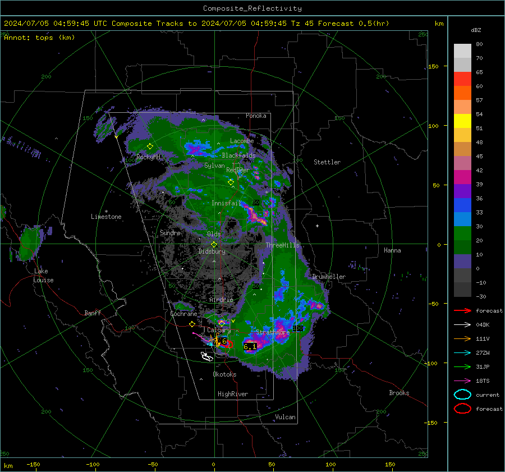505x472 pixels.
Task: Select the orange 57 dBZ color swatch
Action: tap(462, 93)
